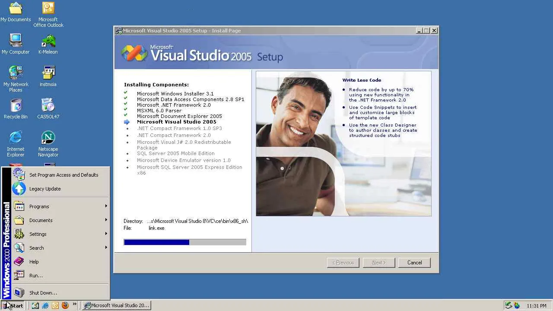The width and height of the screenshot is (553, 311).
Task: Select the Netscape Navigator desktop icon
Action: [x=48, y=144]
